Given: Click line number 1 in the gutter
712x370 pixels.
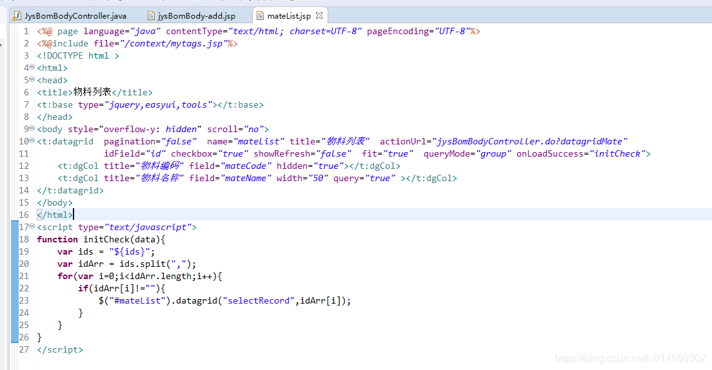Looking at the screenshot, I should pos(26,32).
